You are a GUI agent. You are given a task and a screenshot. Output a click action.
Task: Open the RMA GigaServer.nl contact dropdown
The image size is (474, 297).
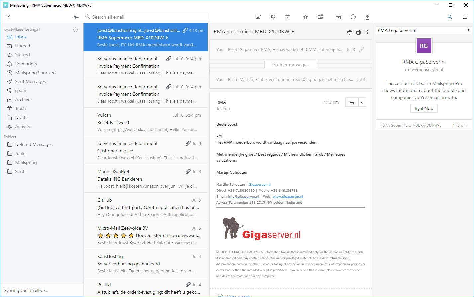click(x=424, y=30)
